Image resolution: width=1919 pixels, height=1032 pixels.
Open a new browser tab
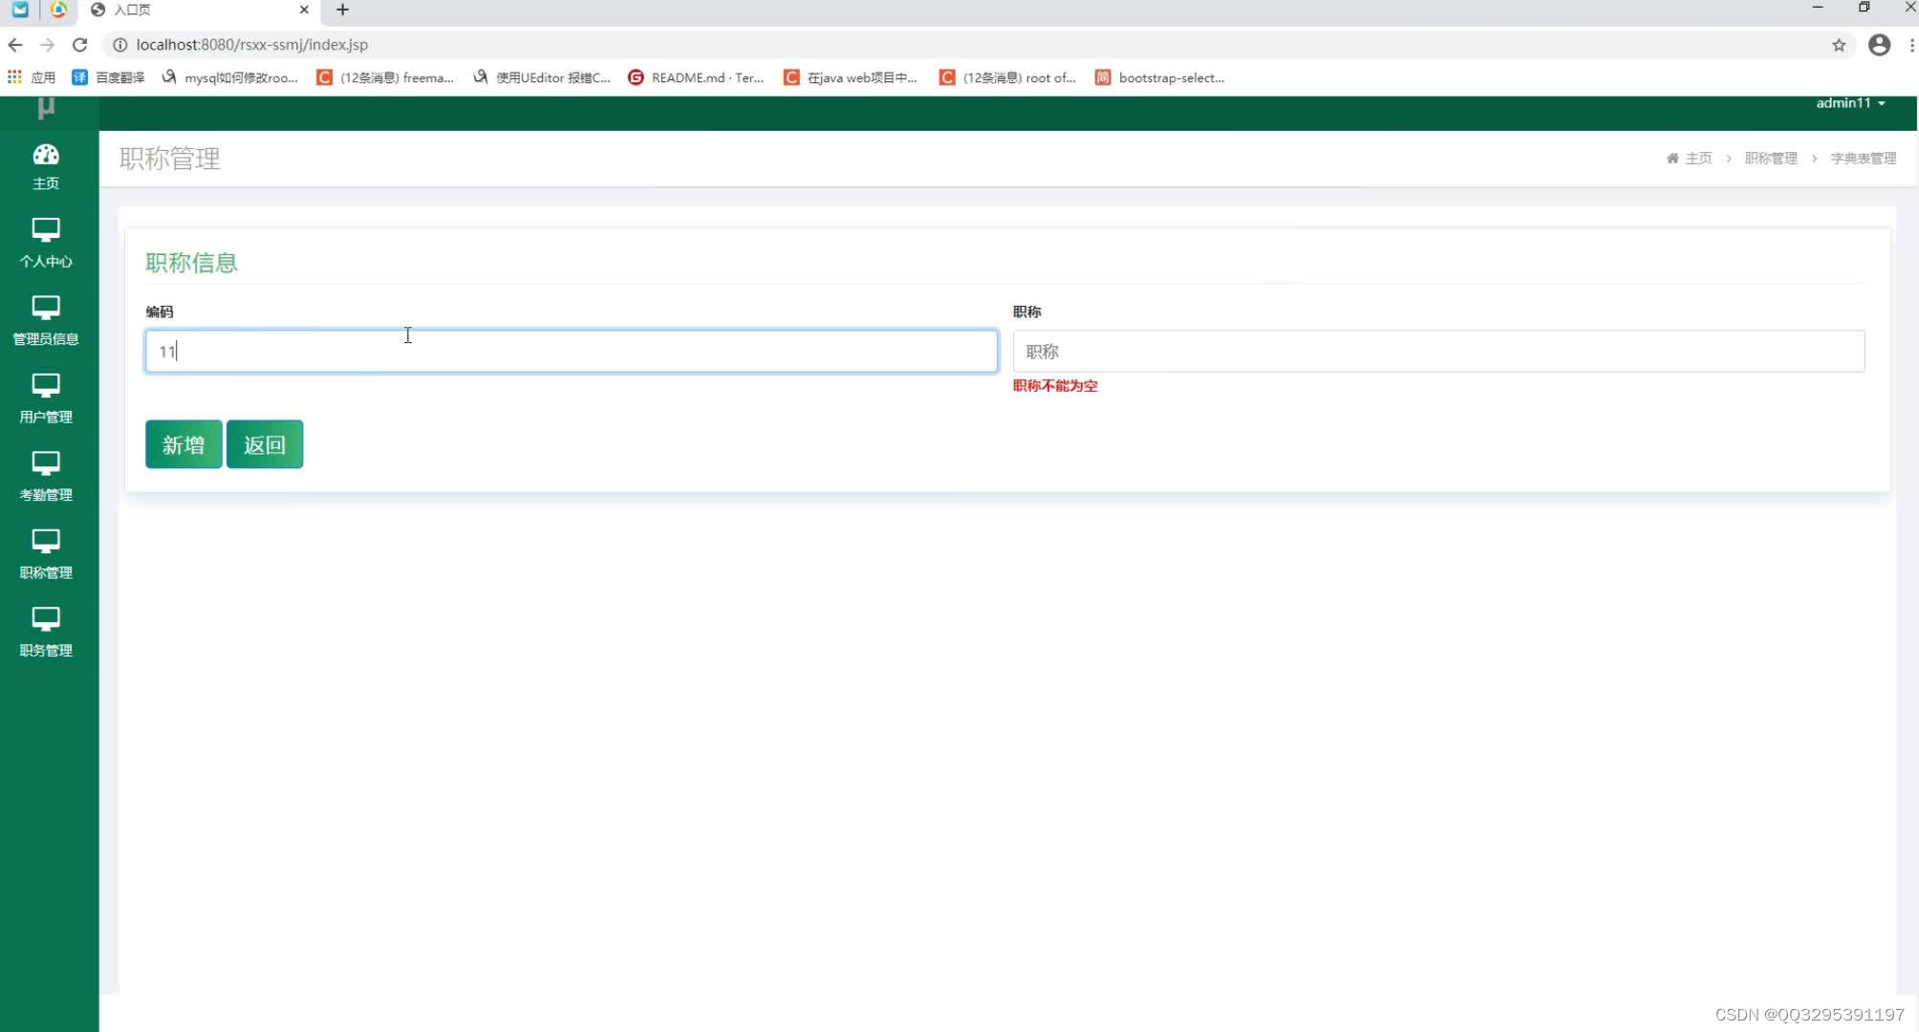click(x=342, y=10)
